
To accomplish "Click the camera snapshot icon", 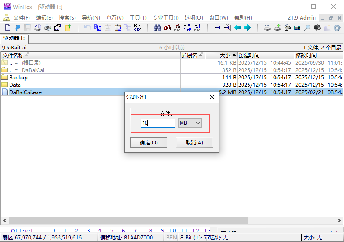I will 317,28.
